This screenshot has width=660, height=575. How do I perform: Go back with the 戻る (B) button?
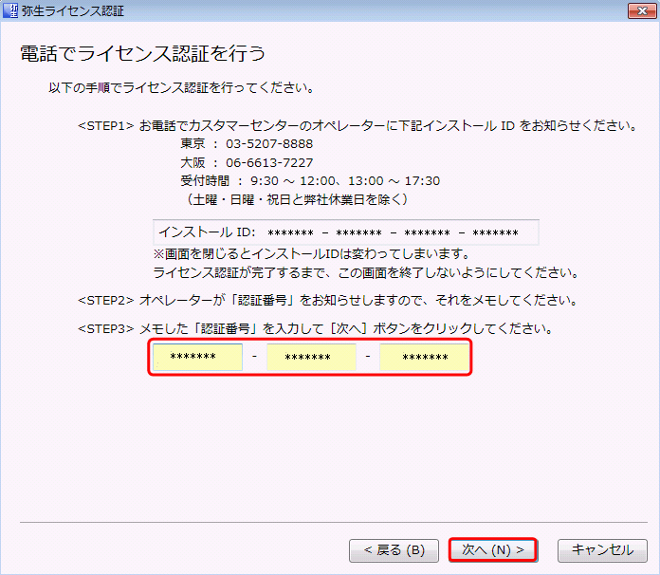[x=394, y=550]
